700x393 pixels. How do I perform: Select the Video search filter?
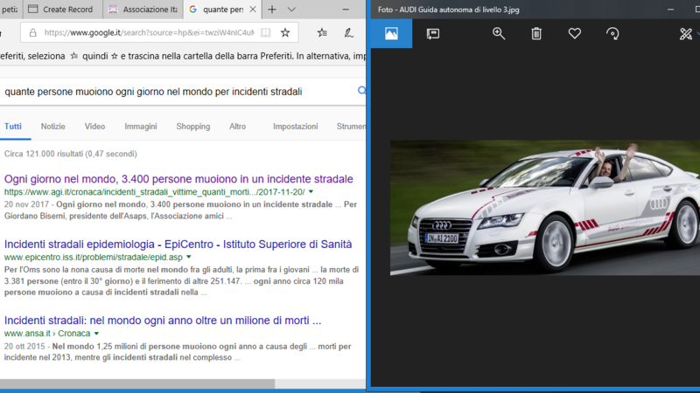(x=94, y=127)
